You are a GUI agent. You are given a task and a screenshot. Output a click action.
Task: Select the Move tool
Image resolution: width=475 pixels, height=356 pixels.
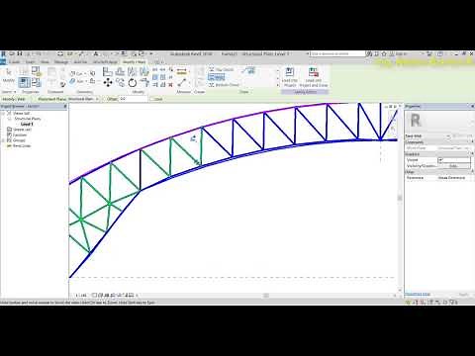click(x=108, y=83)
